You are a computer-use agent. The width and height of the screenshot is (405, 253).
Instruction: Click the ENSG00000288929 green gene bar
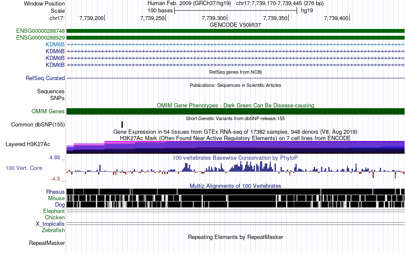click(x=236, y=37)
